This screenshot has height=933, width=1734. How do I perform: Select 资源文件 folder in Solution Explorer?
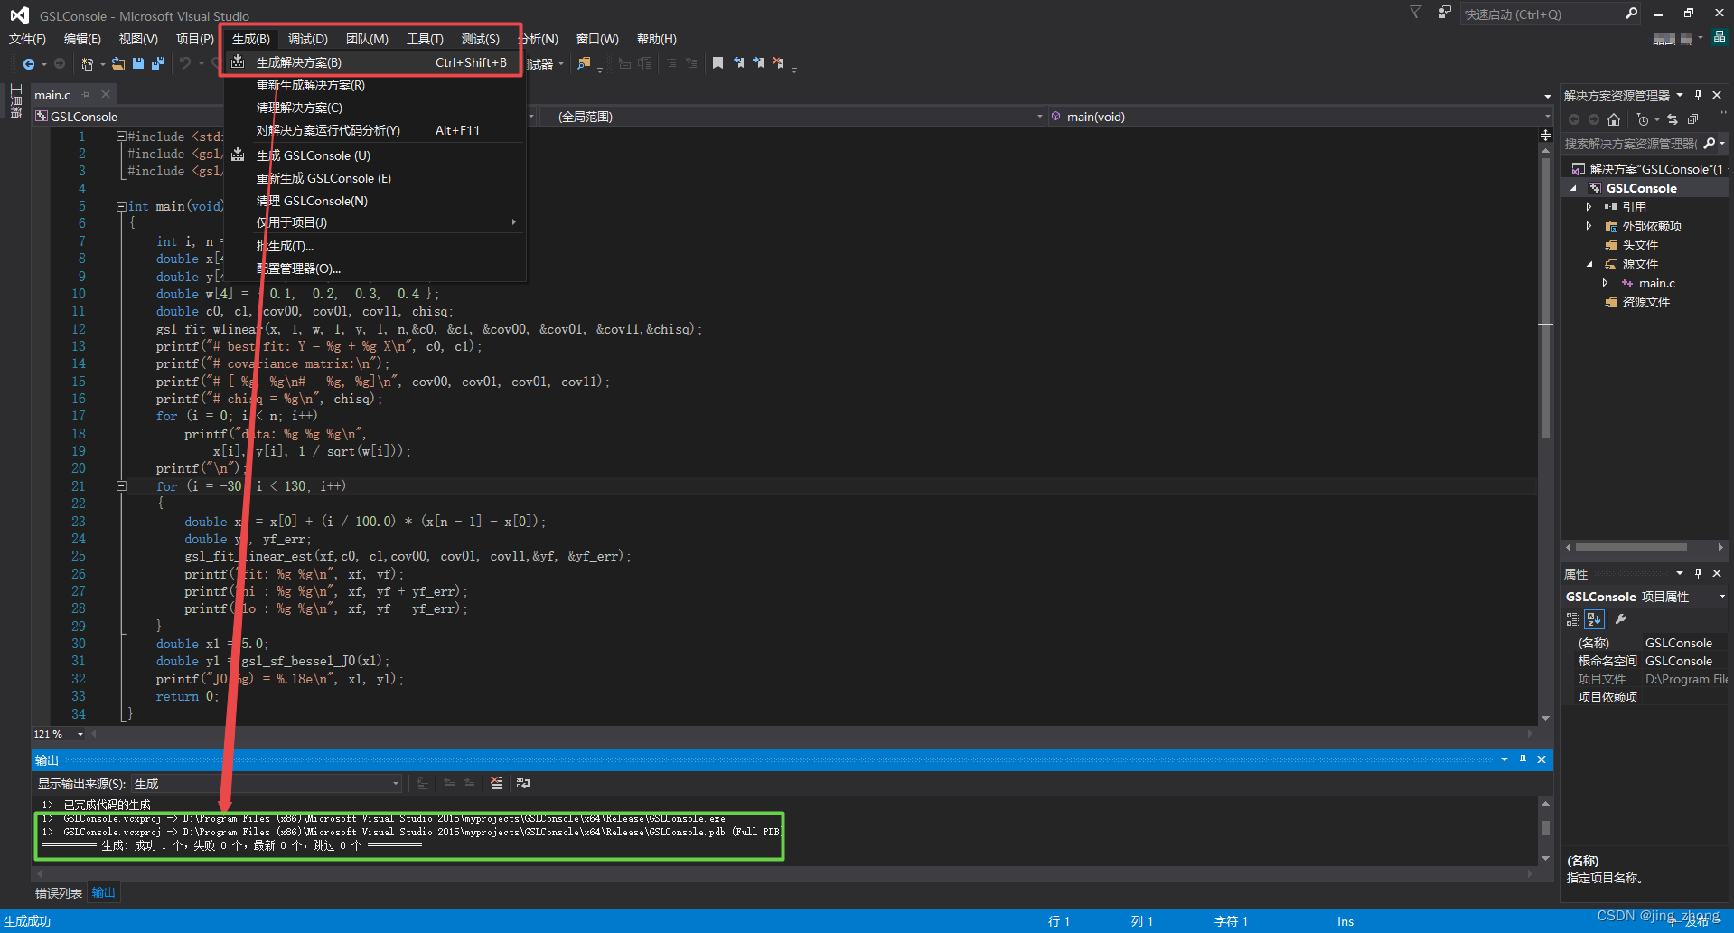[x=1646, y=302]
